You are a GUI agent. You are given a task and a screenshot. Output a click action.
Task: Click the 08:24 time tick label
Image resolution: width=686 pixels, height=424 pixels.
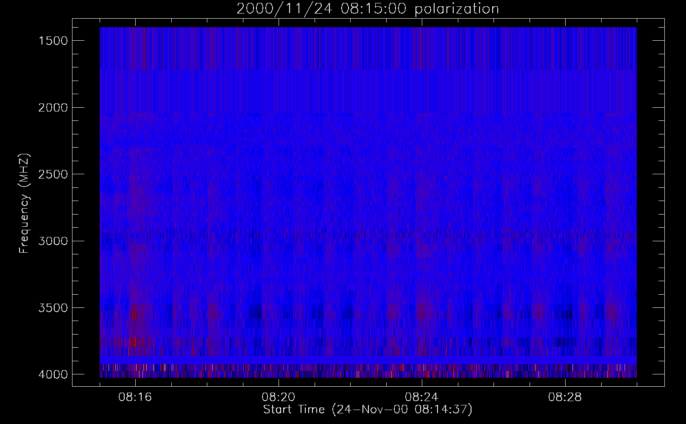click(x=422, y=397)
